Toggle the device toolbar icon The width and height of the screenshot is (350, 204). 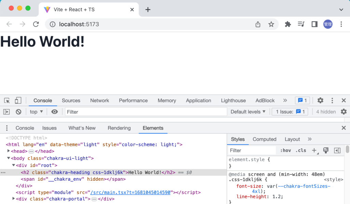click(x=18, y=100)
